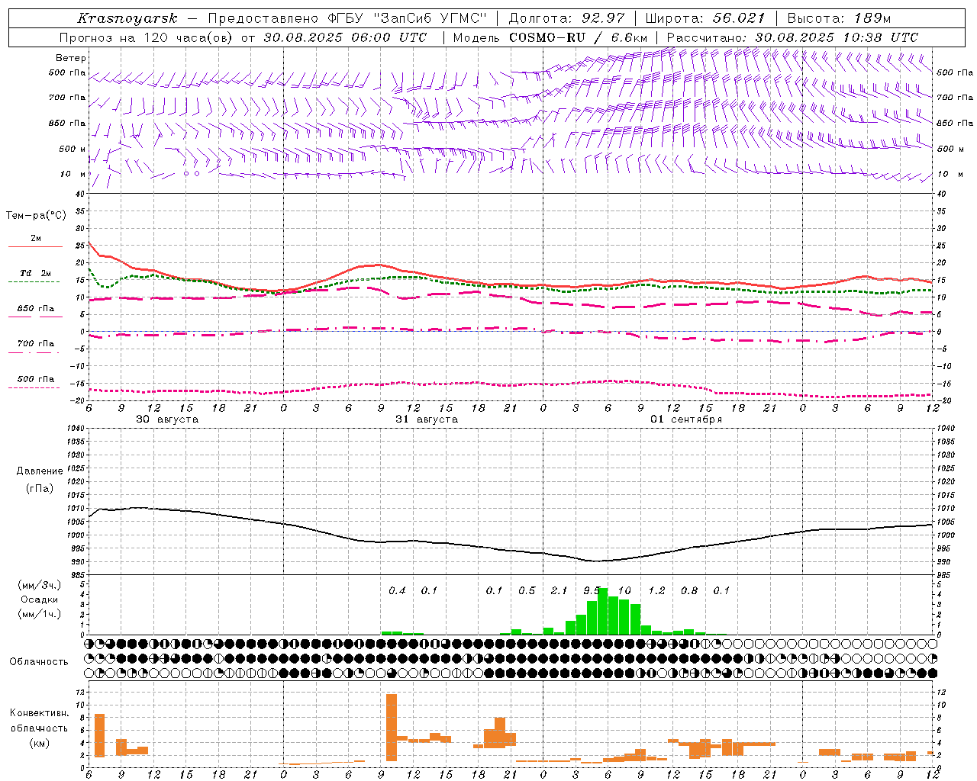Click the '(км)' convective cloud unit label

click(x=40, y=742)
